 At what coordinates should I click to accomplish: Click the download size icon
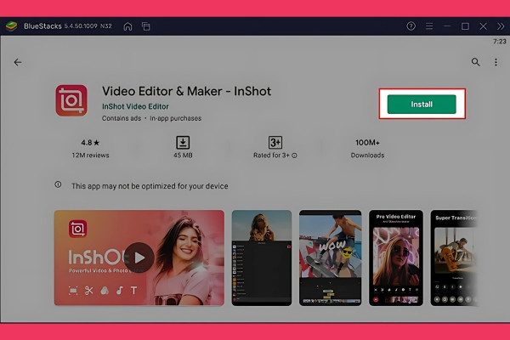(183, 143)
